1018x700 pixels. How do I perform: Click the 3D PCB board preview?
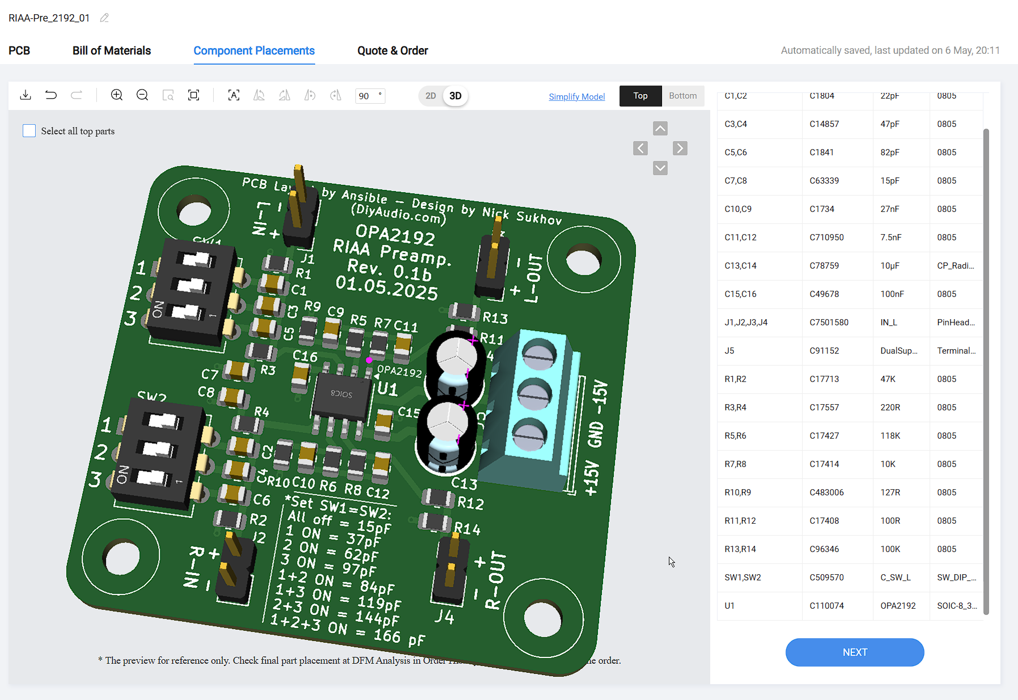pyautogui.click(x=351, y=419)
